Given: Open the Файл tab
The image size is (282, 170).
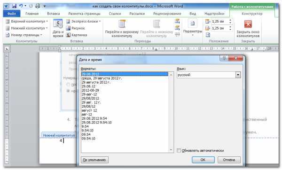Looking at the screenshot, I should [x=12, y=14].
